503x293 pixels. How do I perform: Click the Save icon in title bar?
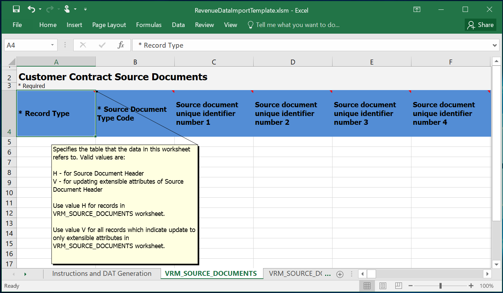(x=16, y=9)
